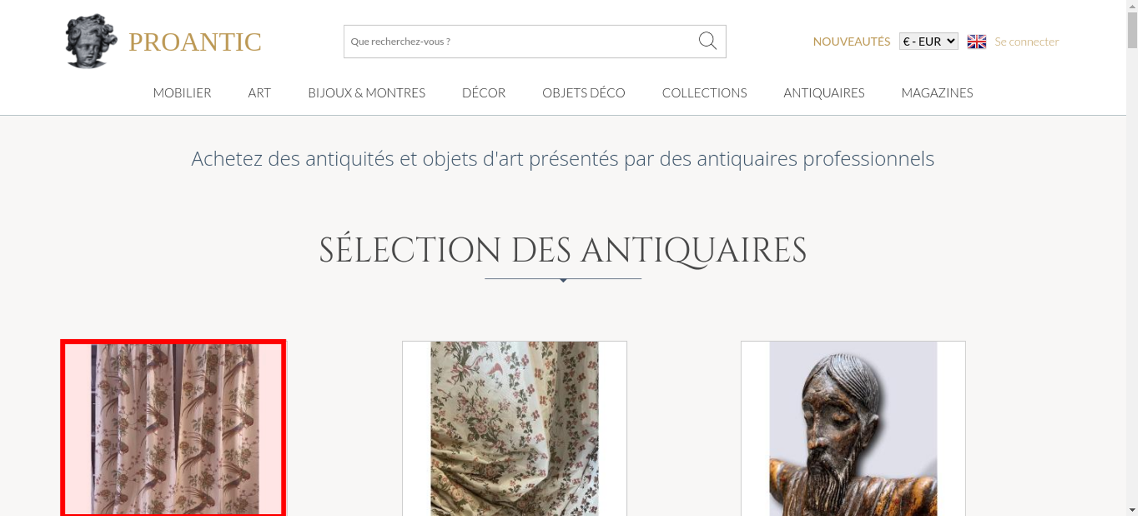Open the OBJETS DÉCO menu
The height and width of the screenshot is (516, 1138).
584,93
